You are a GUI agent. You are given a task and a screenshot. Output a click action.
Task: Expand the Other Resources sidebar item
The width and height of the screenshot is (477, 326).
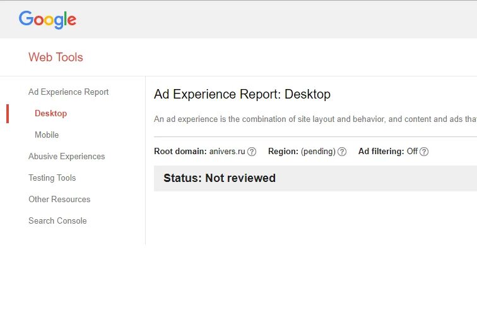(59, 199)
